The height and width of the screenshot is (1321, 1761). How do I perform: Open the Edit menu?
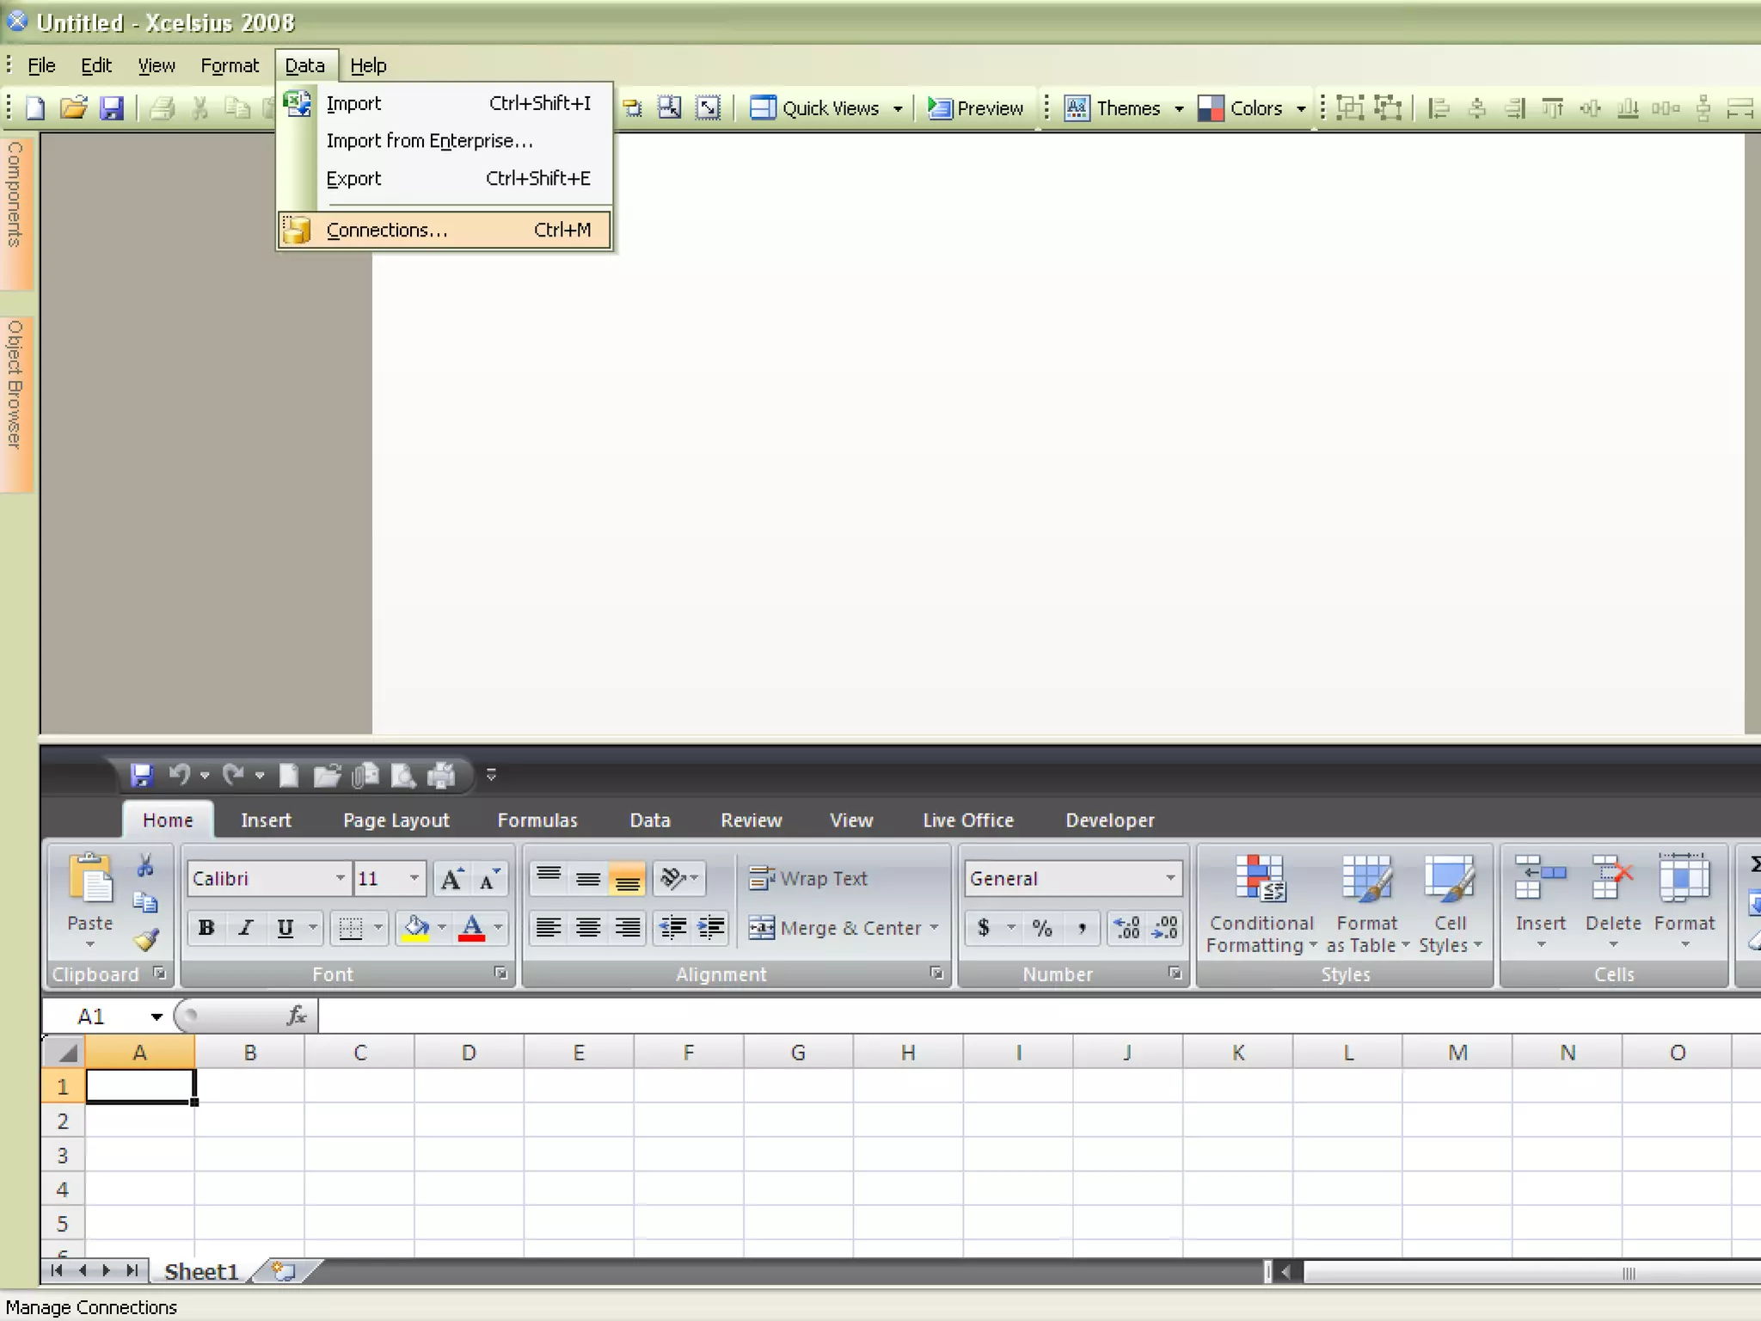pyautogui.click(x=96, y=65)
